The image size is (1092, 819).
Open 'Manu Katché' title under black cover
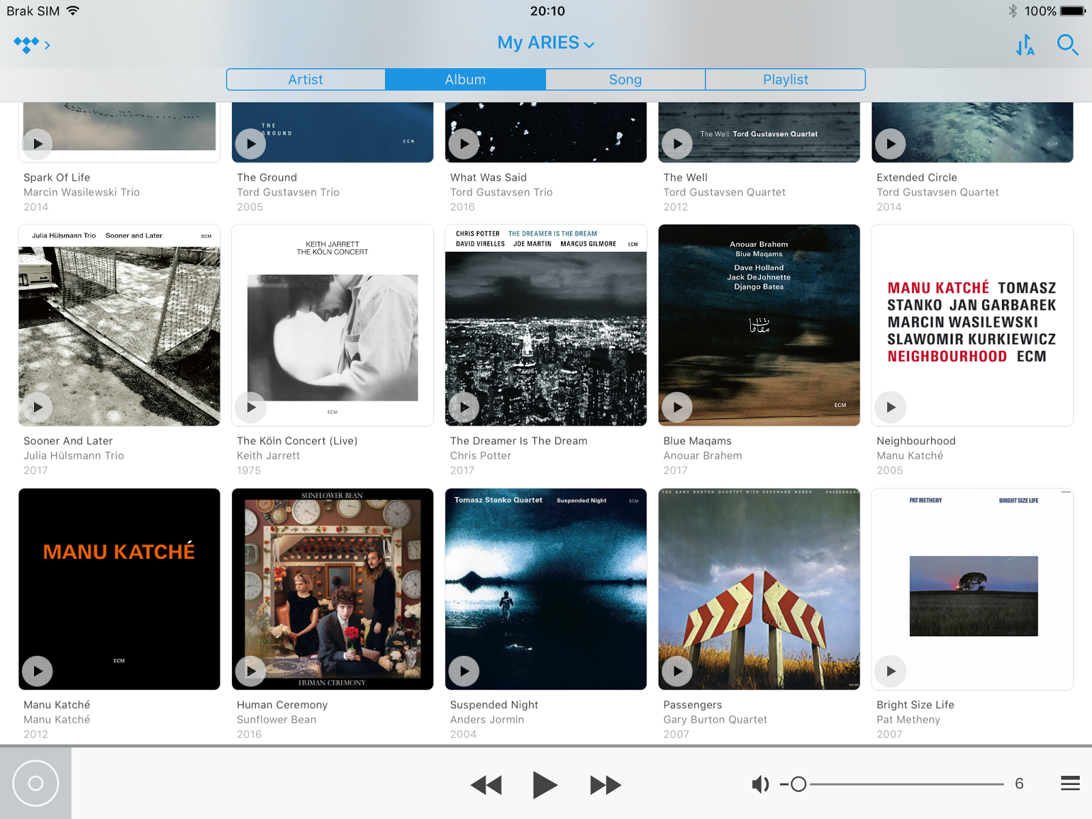(57, 704)
